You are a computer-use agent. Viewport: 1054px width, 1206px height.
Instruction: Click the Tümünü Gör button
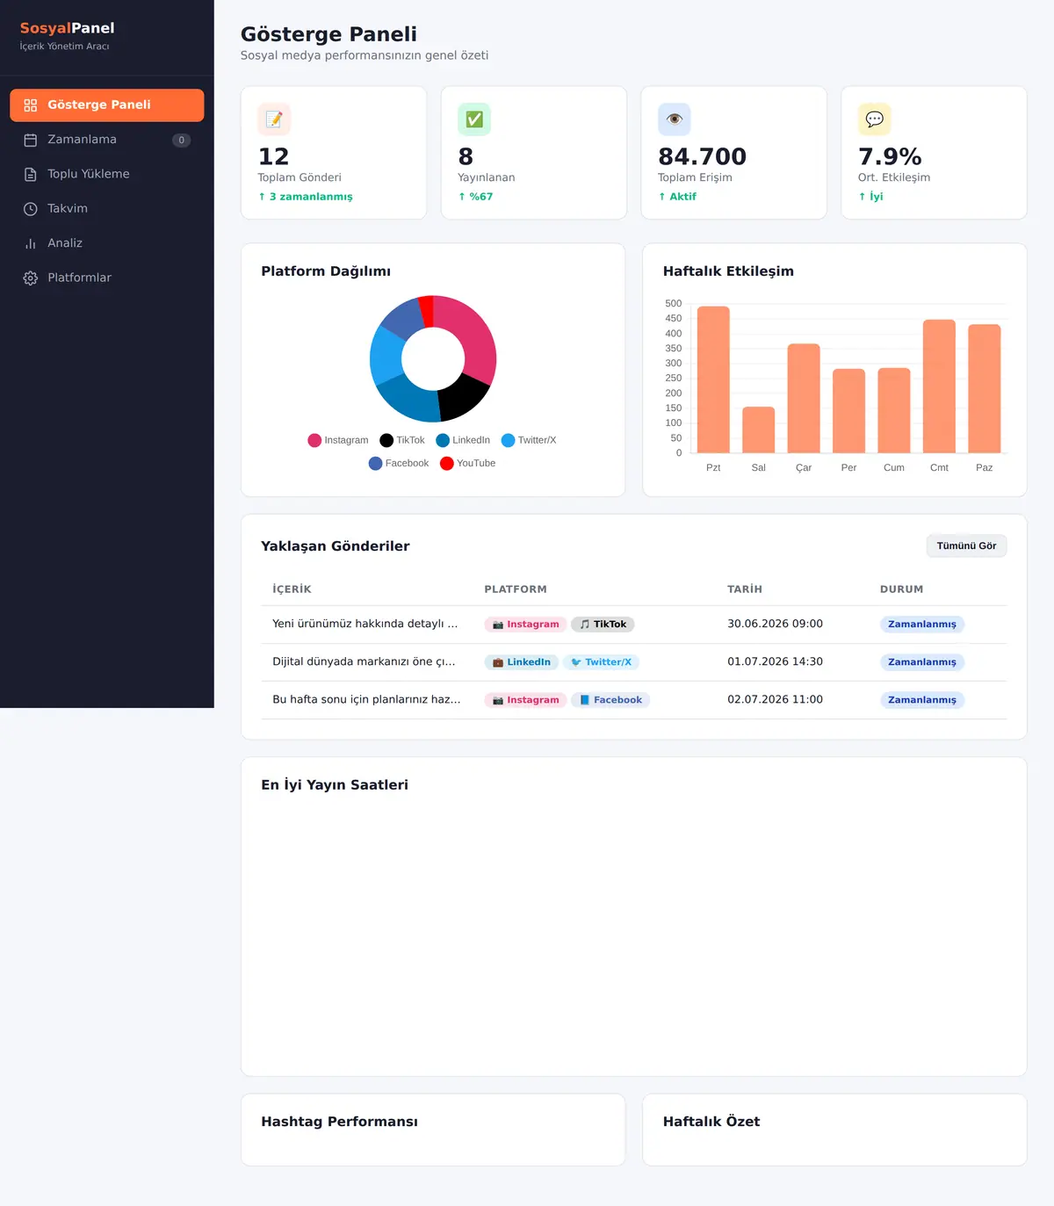coord(966,545)
